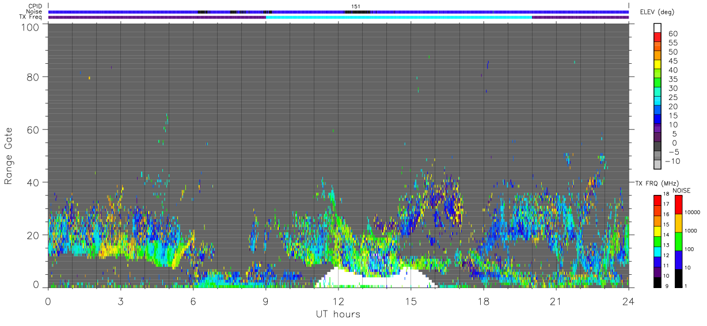Viewport: 707px width, 326px height.
Task: Click the black segment of the Noise strip near UT 13
Action: click(x=358, y=12)
